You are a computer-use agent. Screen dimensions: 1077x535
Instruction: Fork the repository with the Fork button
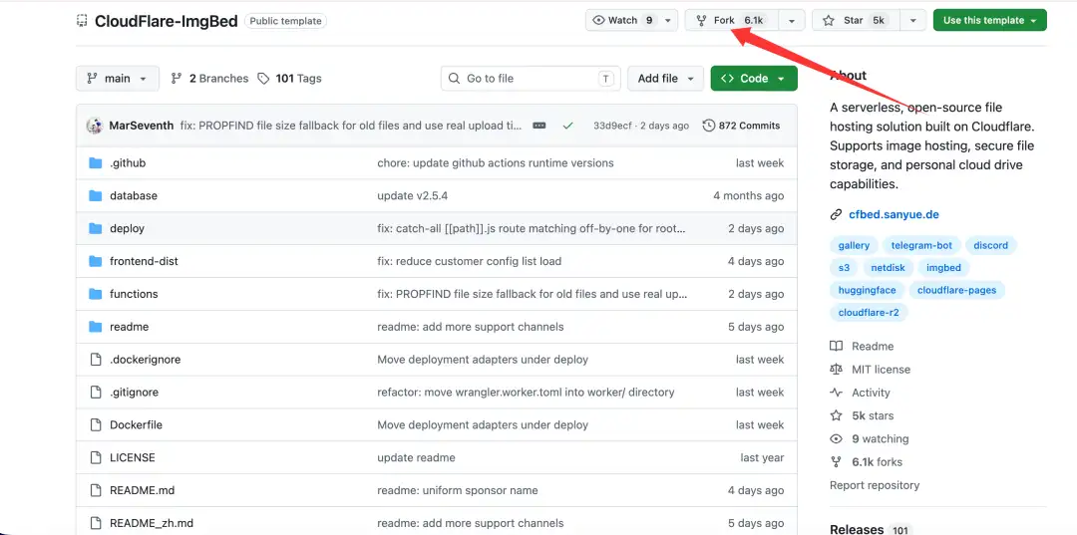click(x=732, y=21)
